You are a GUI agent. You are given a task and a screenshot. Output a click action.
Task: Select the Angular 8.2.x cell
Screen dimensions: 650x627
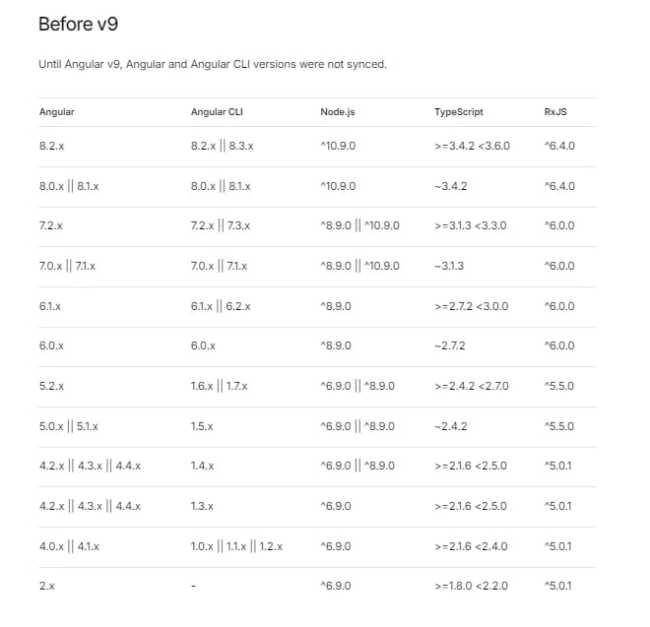pos(51,146)
